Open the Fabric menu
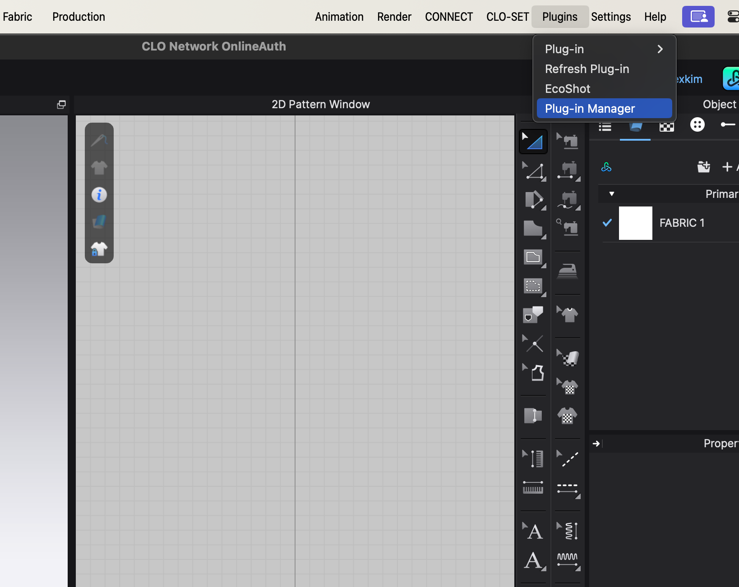The image size is (739, 587). [x=17, y=17]
